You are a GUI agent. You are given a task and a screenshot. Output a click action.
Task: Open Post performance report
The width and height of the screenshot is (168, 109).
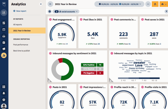click(x=21, y=44)
